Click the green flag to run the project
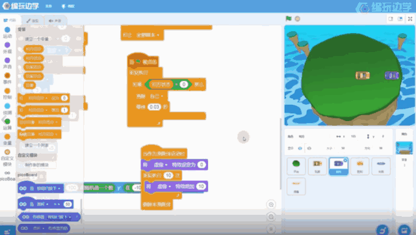 tap(289, 19)
